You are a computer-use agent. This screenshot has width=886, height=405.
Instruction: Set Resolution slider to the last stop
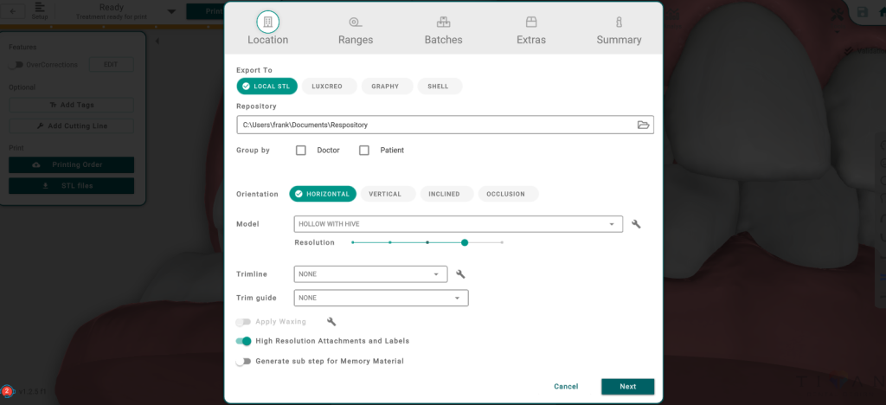click(x=502, y=242)
